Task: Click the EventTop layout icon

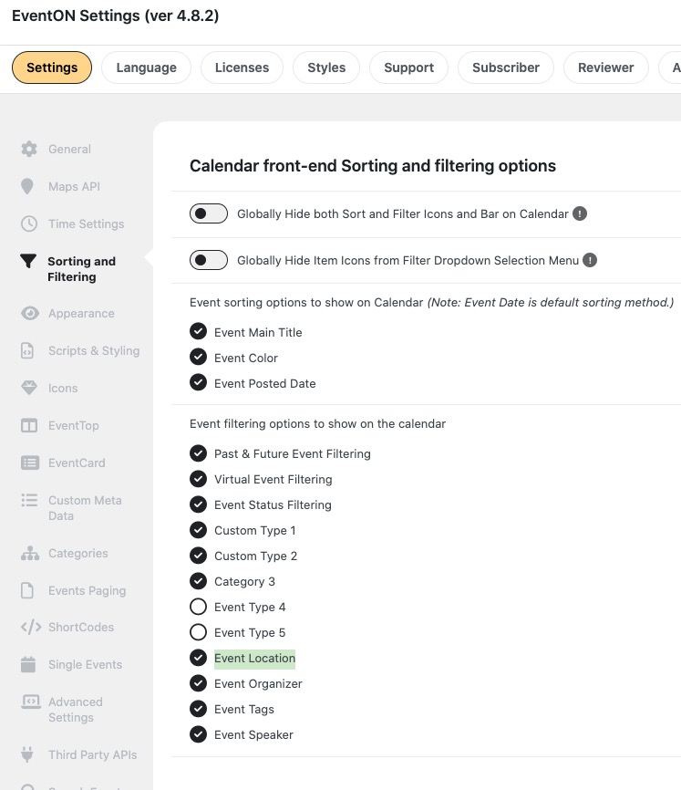Action: (29, 425)
